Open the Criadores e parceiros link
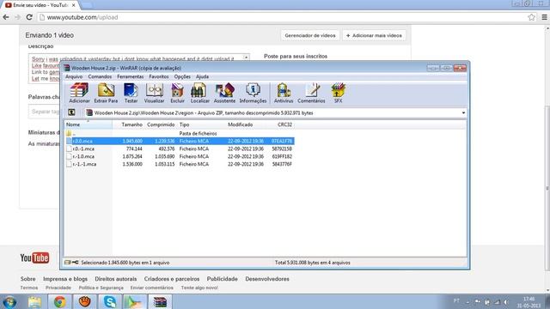The image size is (550, 309). point(172,279)
